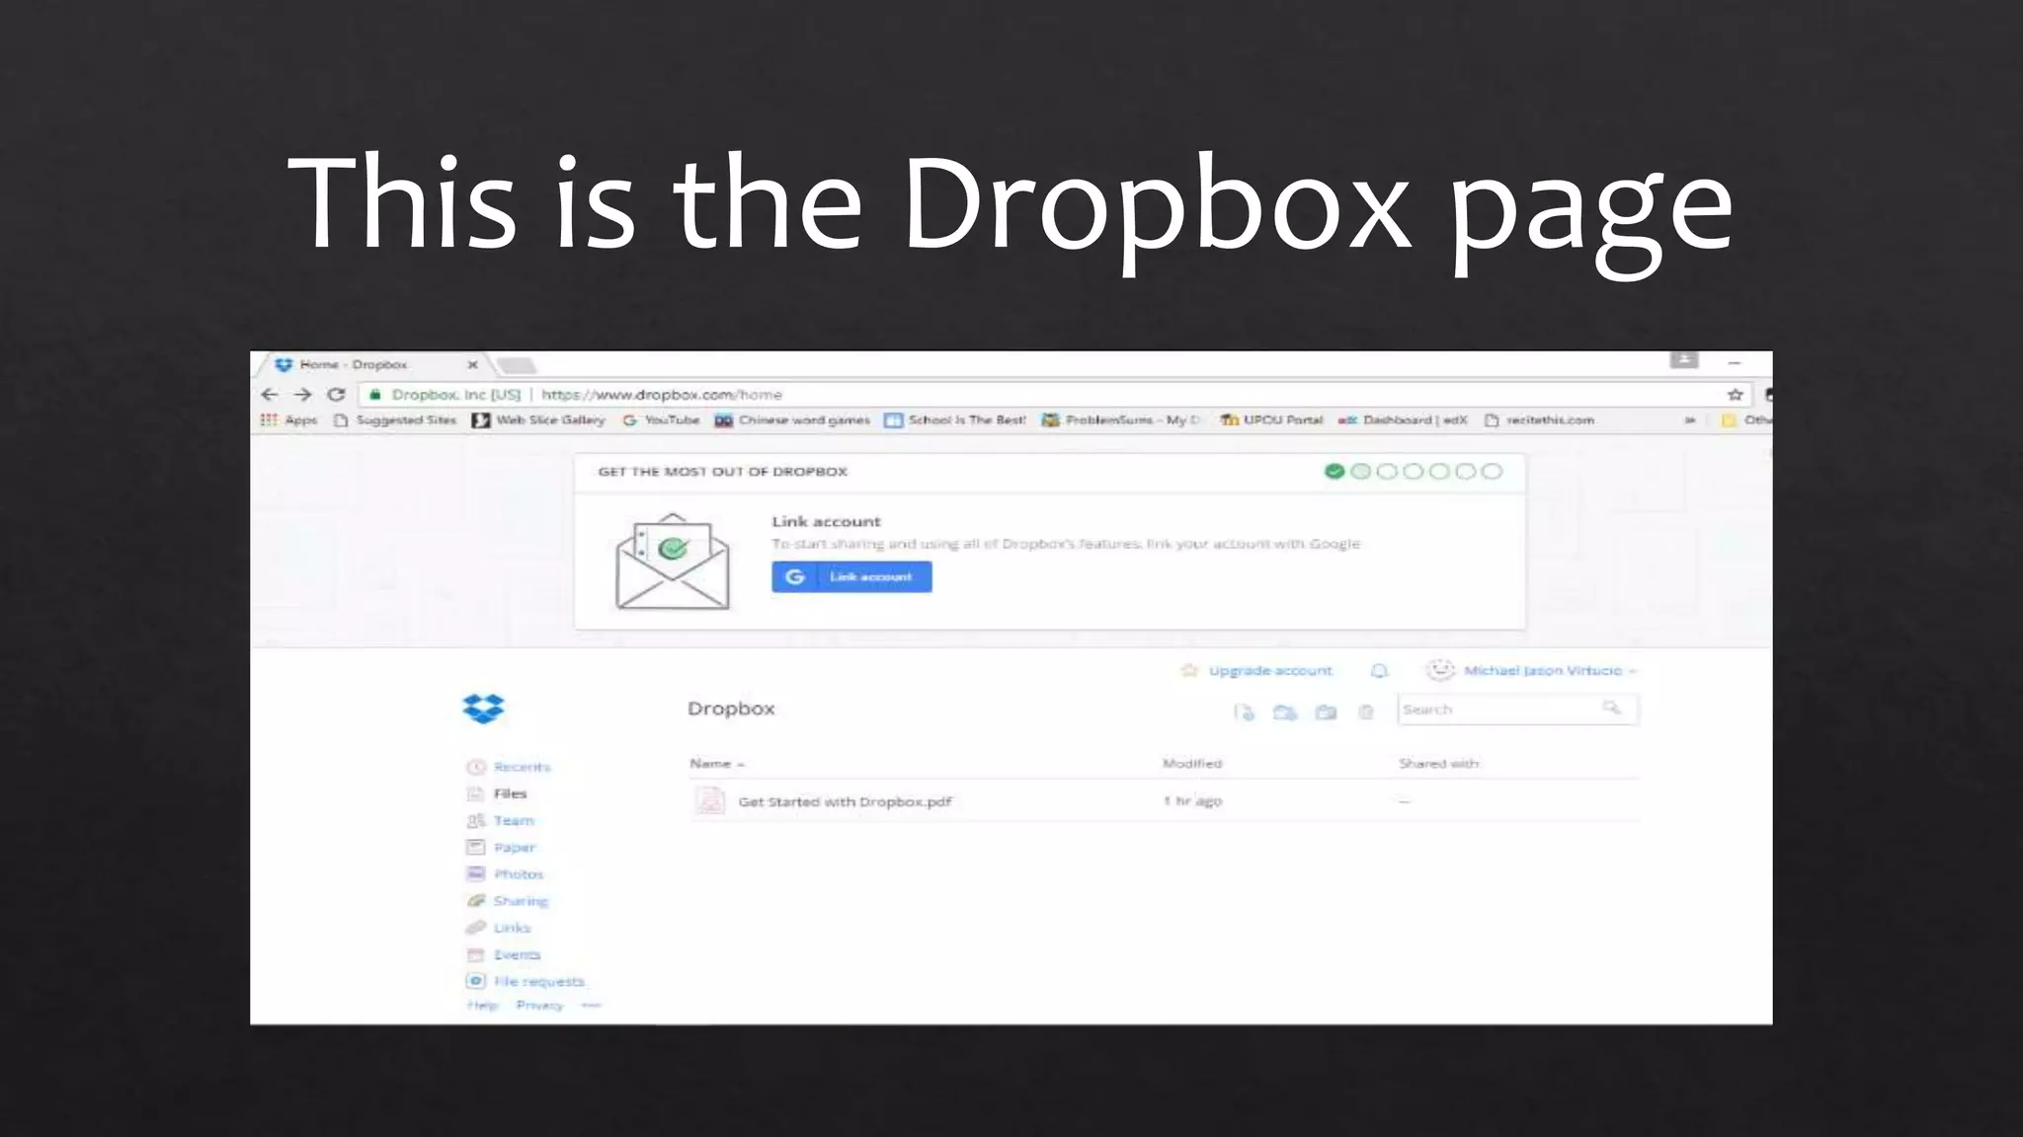Open the Chinese word games bookmark
The width and height of the screenshot is (2023, 1137).
point(793,420)
